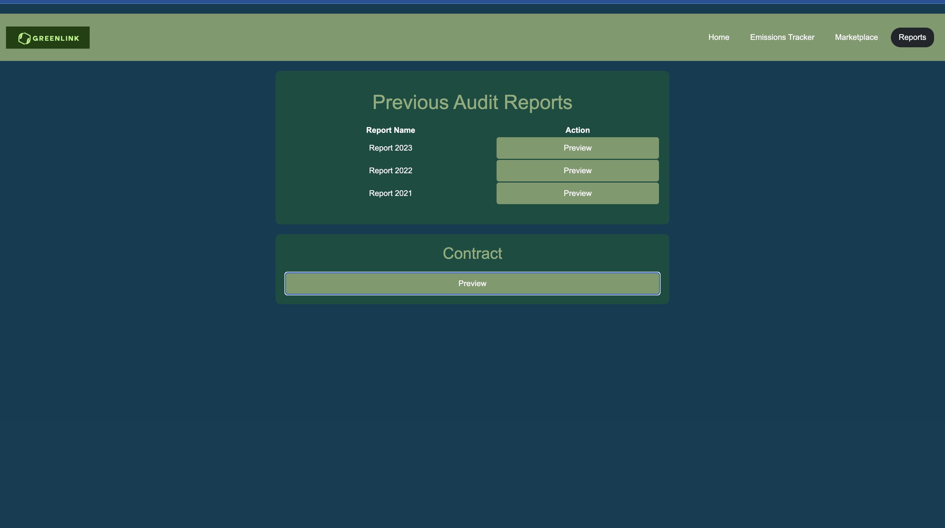Click the Report Name column header
This screenshot has height=528, width=945.
[390, 130]
